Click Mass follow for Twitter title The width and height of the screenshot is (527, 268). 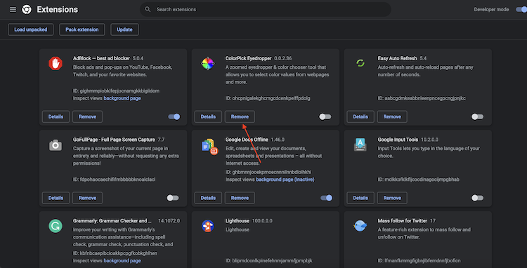pyautogui.click(x=403, y=221)
